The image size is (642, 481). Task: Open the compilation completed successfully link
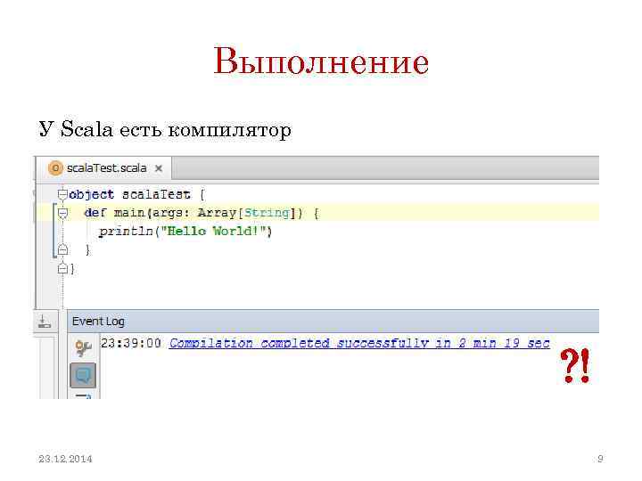coord(359,343)
